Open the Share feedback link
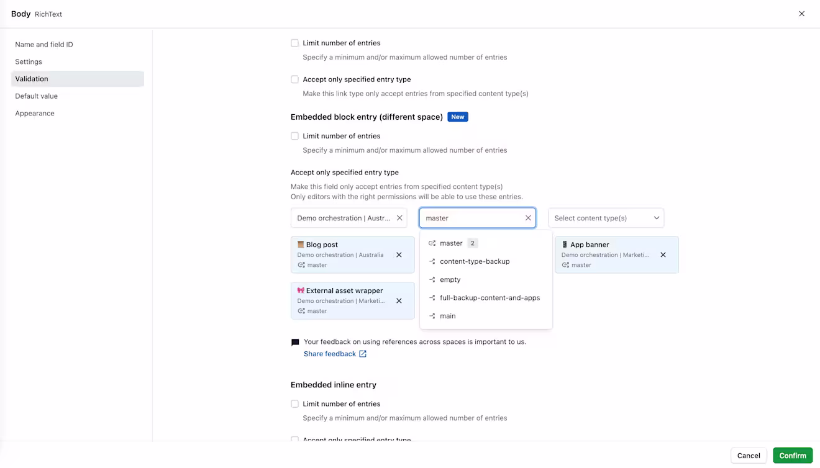Image resolution: width=820 pixels, height=468 pixels. (x=330, y=354)
